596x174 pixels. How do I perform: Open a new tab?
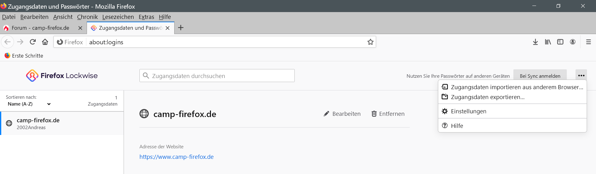pyautogui.click(x=181, y=28)
